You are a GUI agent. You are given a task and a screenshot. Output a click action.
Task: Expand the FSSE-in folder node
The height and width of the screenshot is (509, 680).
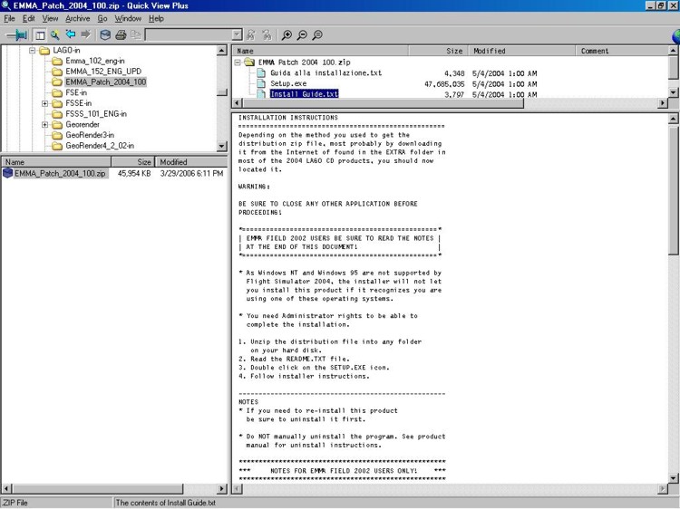[44, 103]
